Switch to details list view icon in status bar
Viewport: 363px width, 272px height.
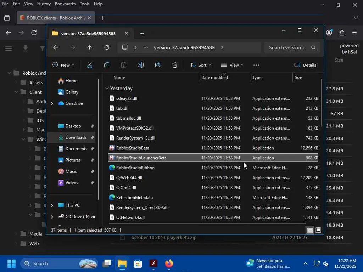pos(310,230)
